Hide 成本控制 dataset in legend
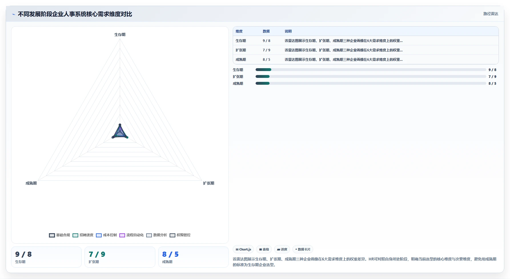Viewport: 510px width, 279px height. coord(106,235)
